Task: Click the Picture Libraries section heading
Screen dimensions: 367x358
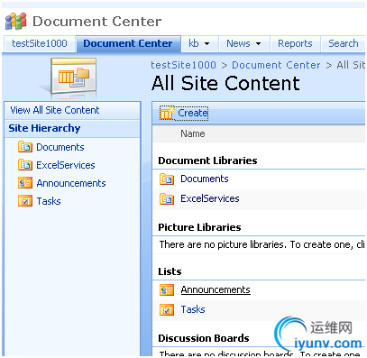Action: 199,227
